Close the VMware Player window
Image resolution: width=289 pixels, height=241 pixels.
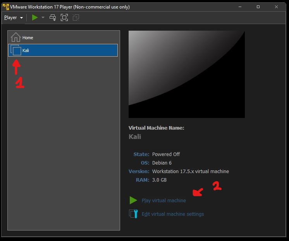pos(276,7)
